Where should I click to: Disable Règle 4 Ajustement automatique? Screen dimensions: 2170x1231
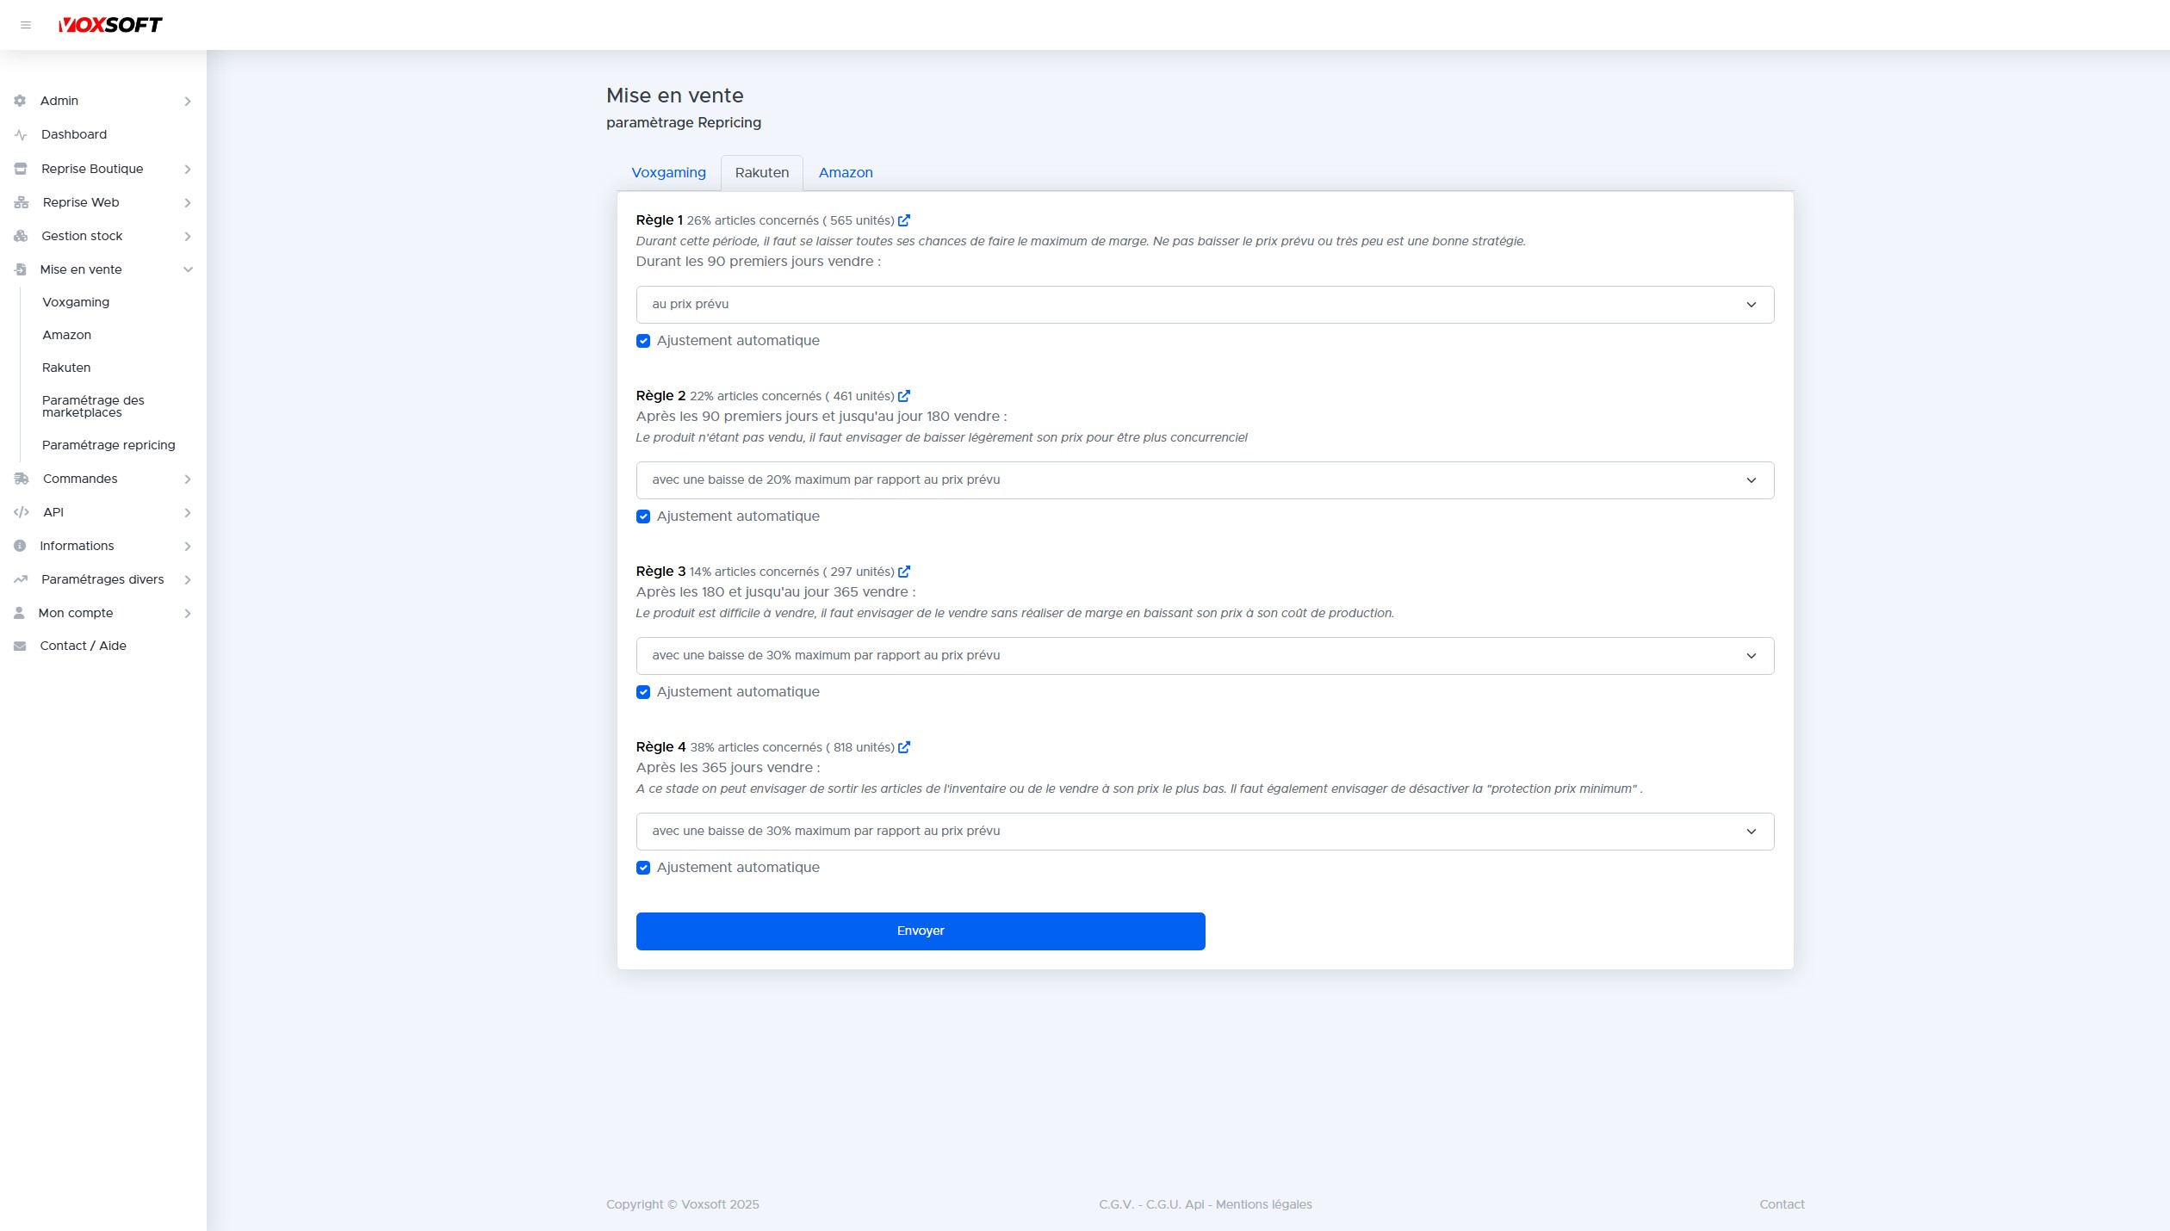tap(643, 868)
